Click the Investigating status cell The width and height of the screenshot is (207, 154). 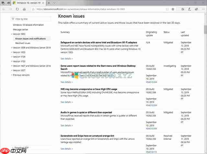click(169, 66)
